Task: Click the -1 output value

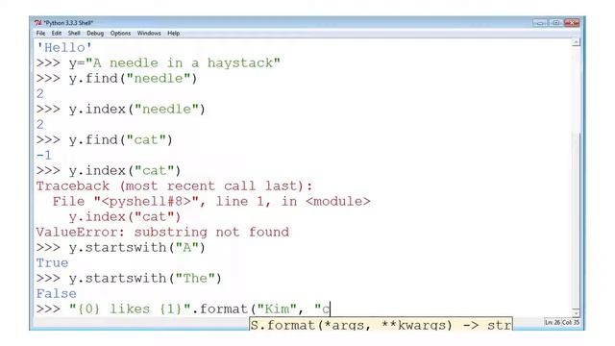Action: pyautogui.click(x=44, y=156)
